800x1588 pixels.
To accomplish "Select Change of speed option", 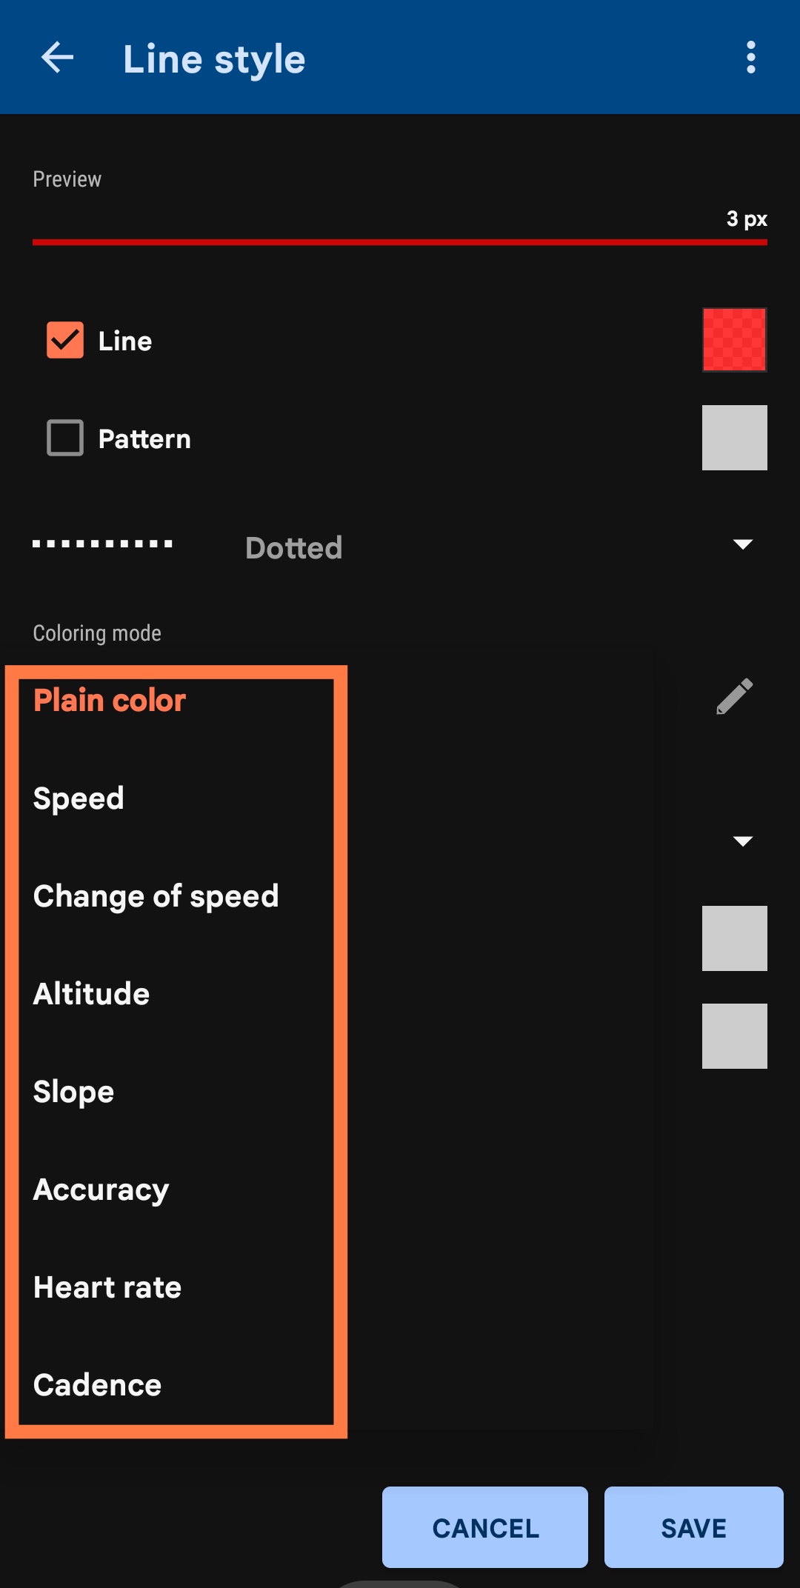I will [x=156, y=896].
